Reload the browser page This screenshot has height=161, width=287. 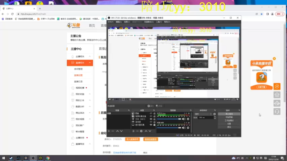click(13, 14)
